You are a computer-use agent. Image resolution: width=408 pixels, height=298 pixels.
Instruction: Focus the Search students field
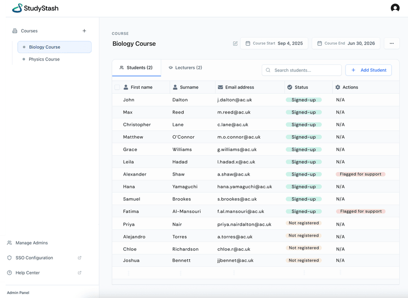coord(302,70)
